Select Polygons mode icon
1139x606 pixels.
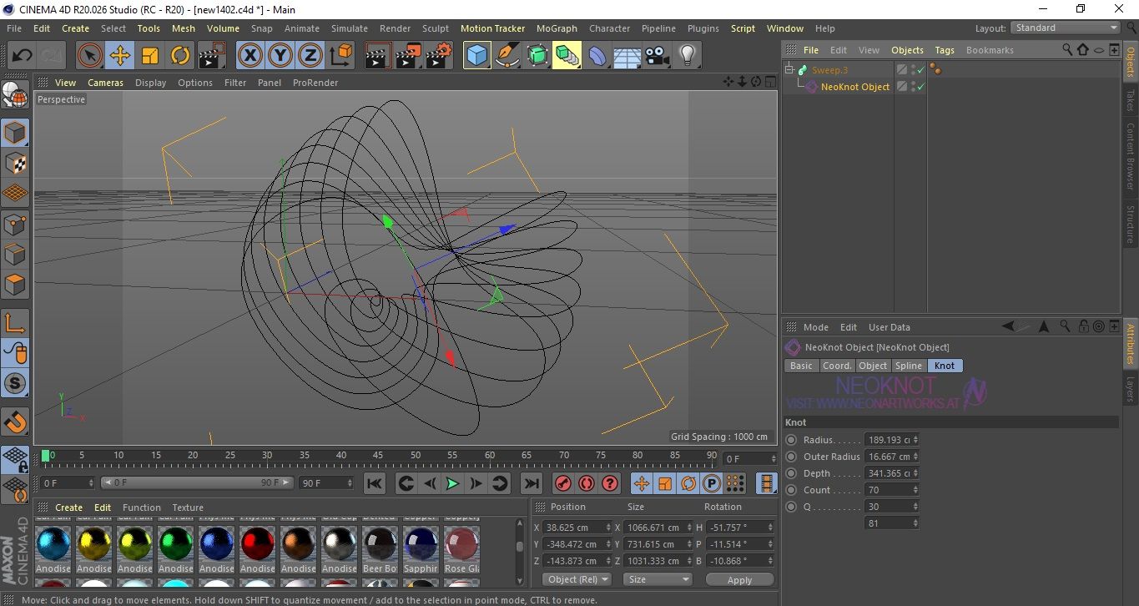coord(15,284)
